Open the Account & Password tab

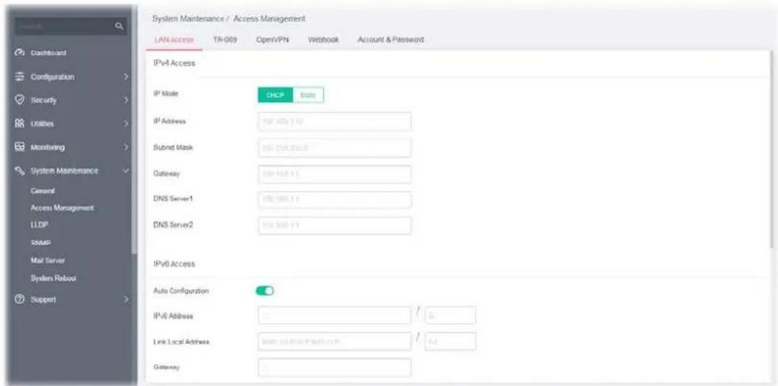tap(390, 40)
